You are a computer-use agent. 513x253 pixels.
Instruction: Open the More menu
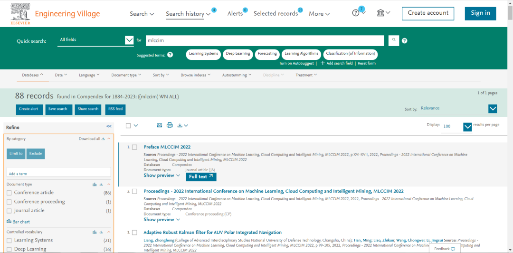point(319,14)
